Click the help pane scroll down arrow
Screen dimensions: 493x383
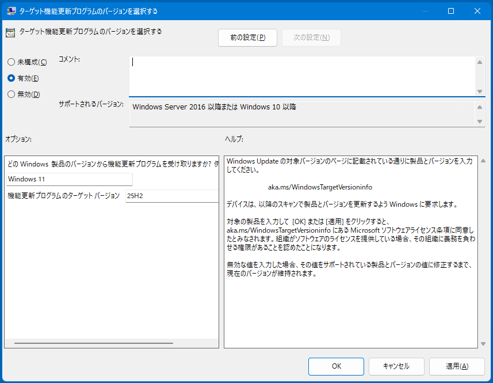click(483, 344)
